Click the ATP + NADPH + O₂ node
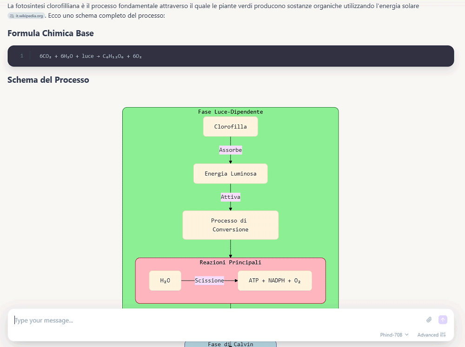Screen dimensions: 465x347 tap(275, 281)
